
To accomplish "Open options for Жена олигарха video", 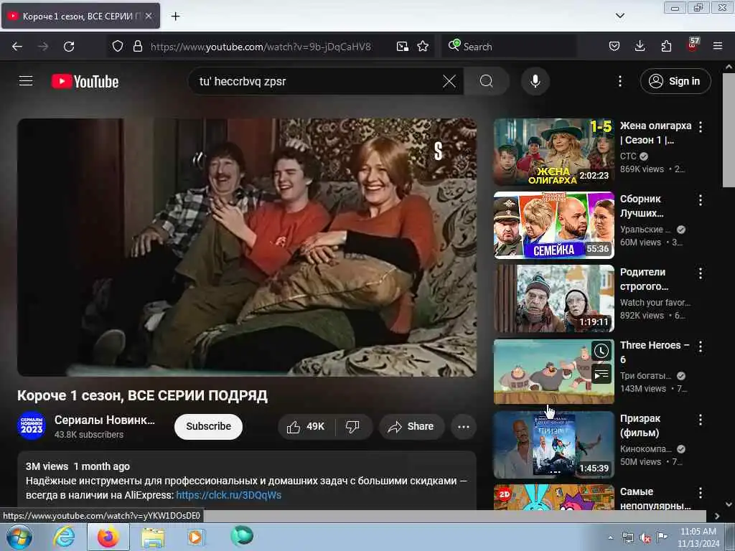I will click(x=701, y=126).
